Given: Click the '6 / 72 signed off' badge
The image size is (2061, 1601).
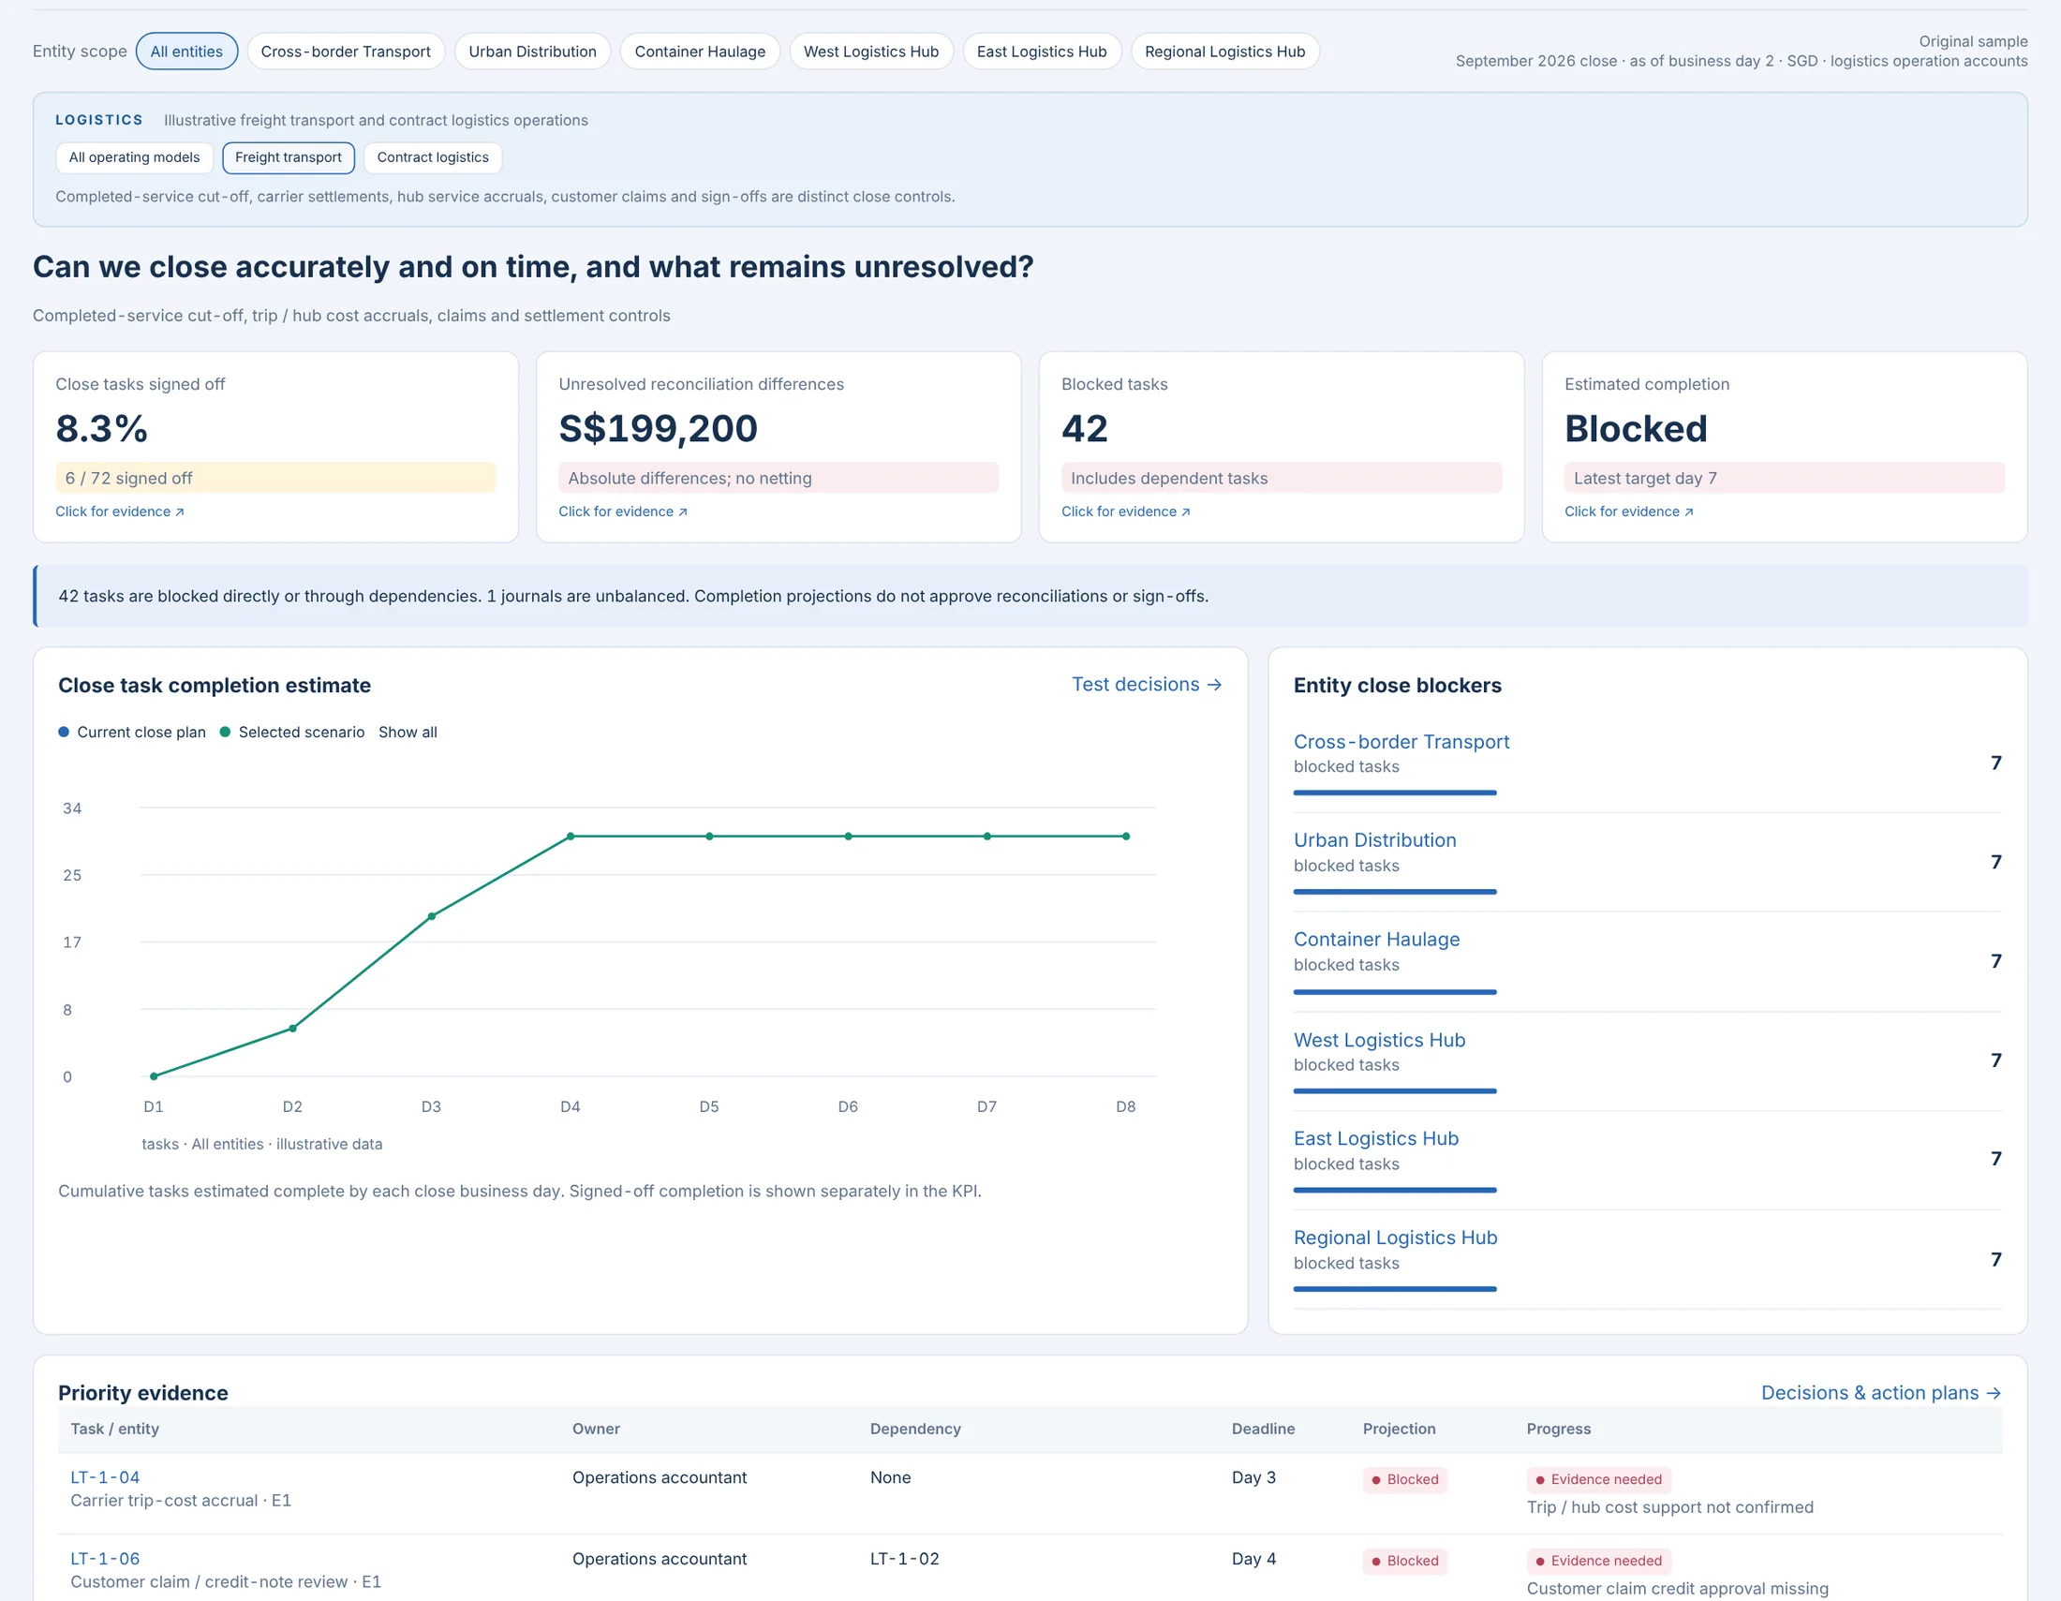Looking at the screenshot, I should pyautogui.click(x=275, y=478).
